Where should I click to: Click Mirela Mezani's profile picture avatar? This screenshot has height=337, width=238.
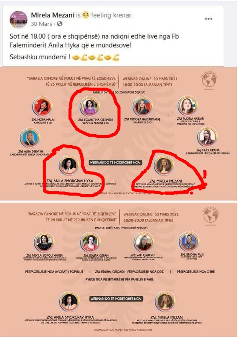(18, 20)
